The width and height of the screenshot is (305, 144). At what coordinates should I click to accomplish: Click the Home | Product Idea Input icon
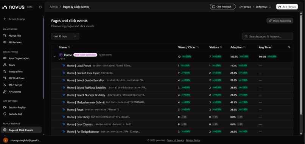point(64,73)
